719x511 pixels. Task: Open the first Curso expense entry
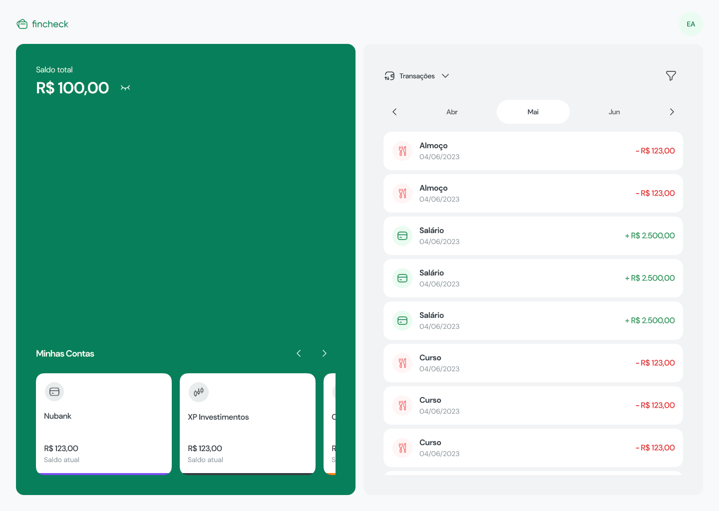533,363
